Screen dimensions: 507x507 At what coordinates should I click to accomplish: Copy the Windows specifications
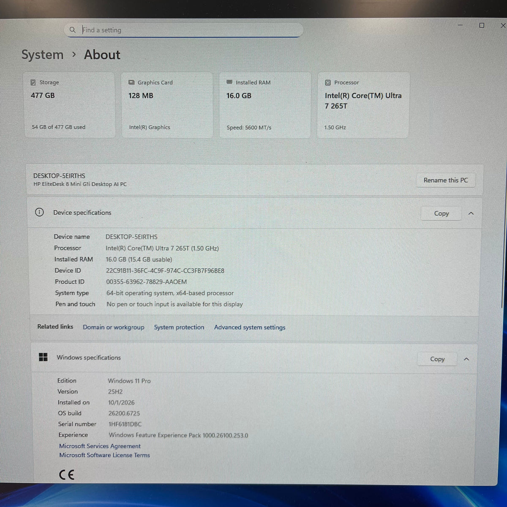coord(437,359)
